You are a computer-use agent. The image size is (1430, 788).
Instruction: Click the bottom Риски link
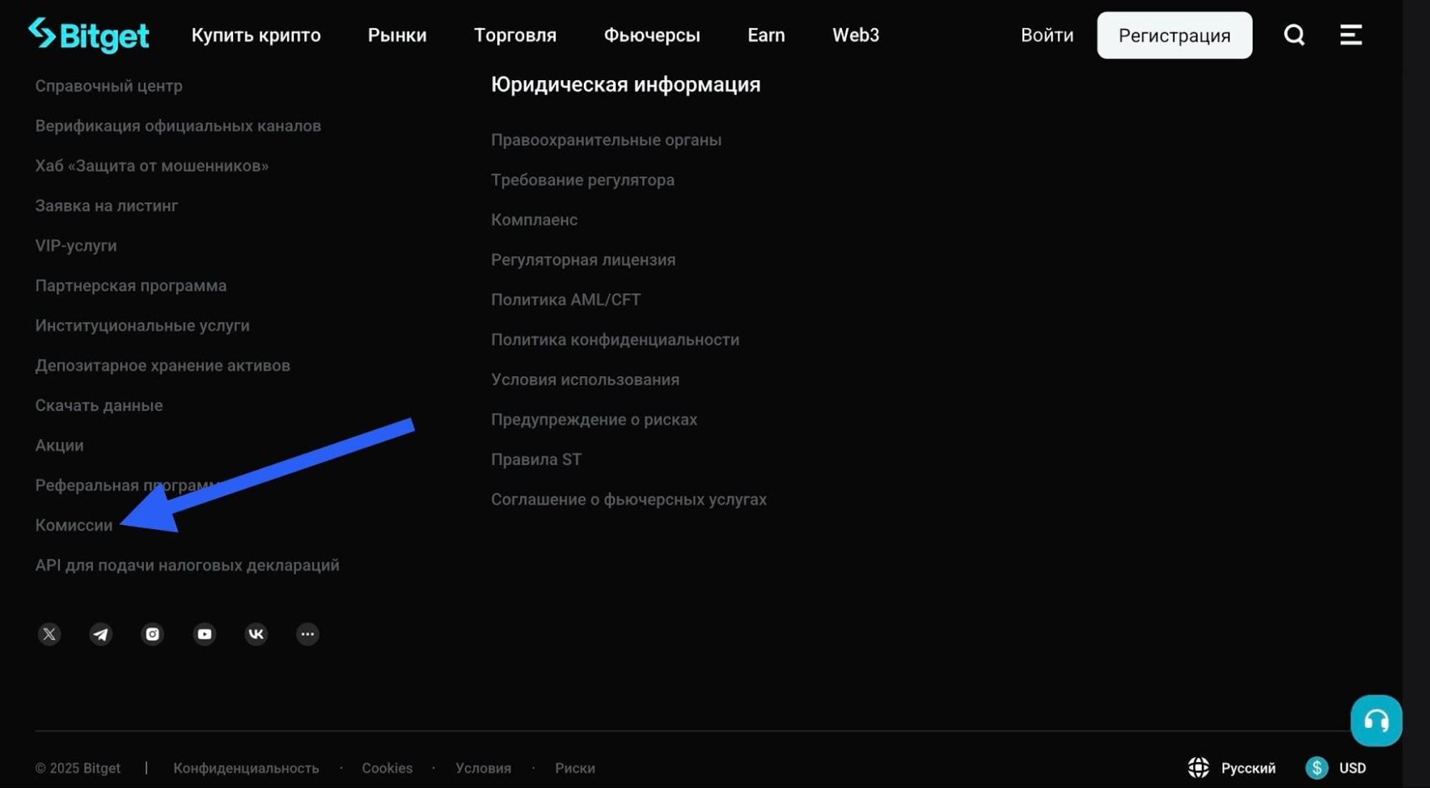[x=575, y=768]
